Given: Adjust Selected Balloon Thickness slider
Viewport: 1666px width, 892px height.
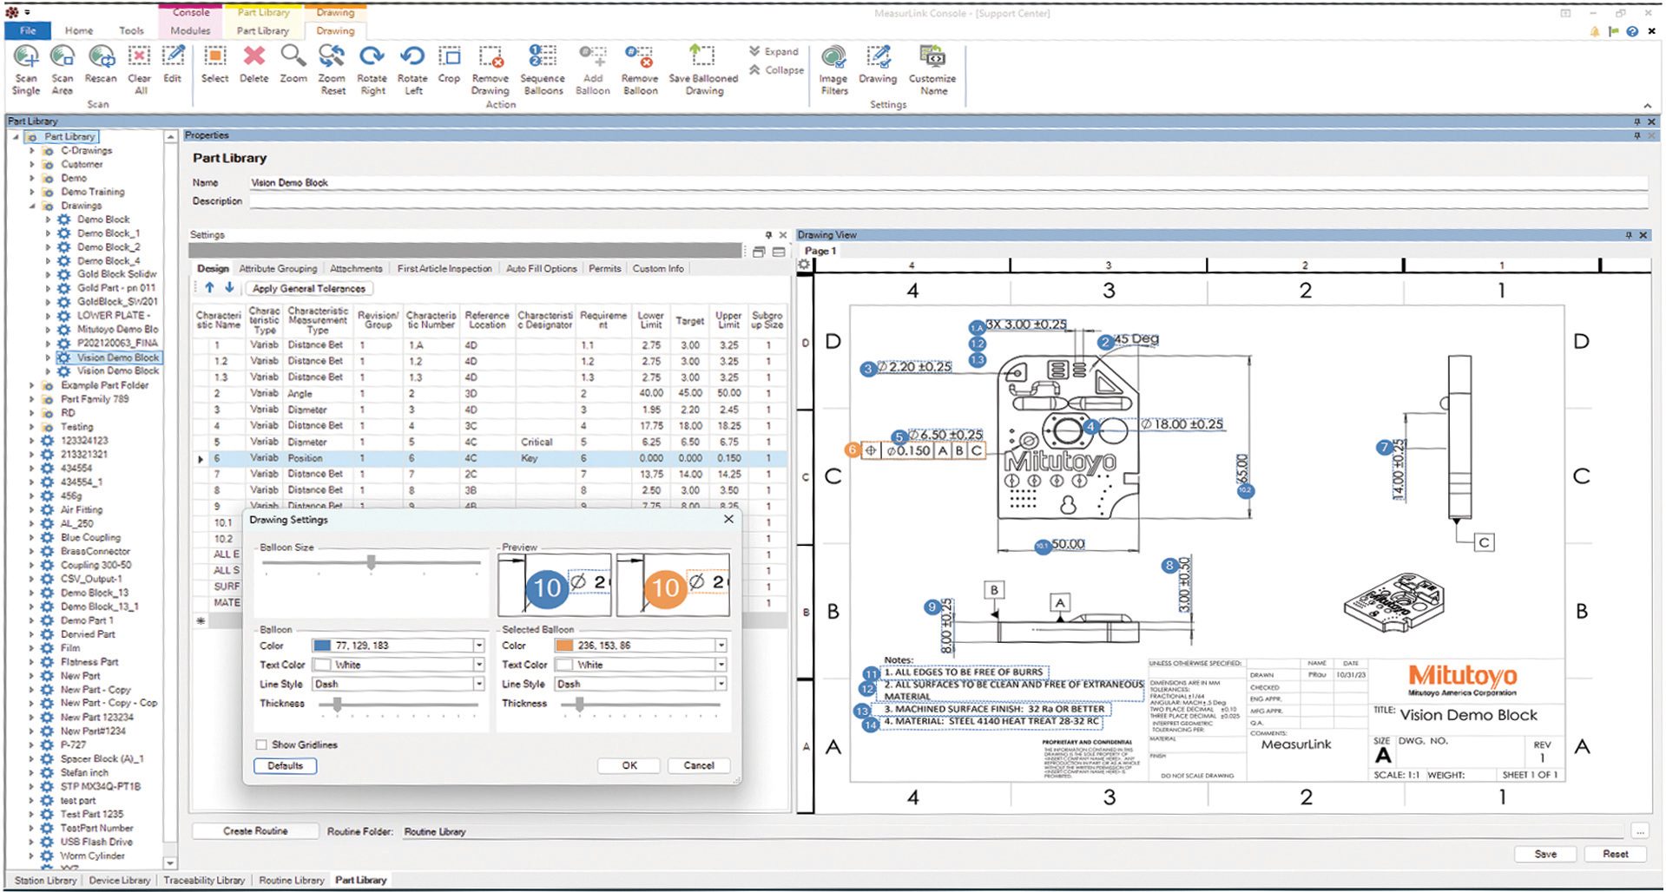Looking at the screenshot, I should 579,705.
